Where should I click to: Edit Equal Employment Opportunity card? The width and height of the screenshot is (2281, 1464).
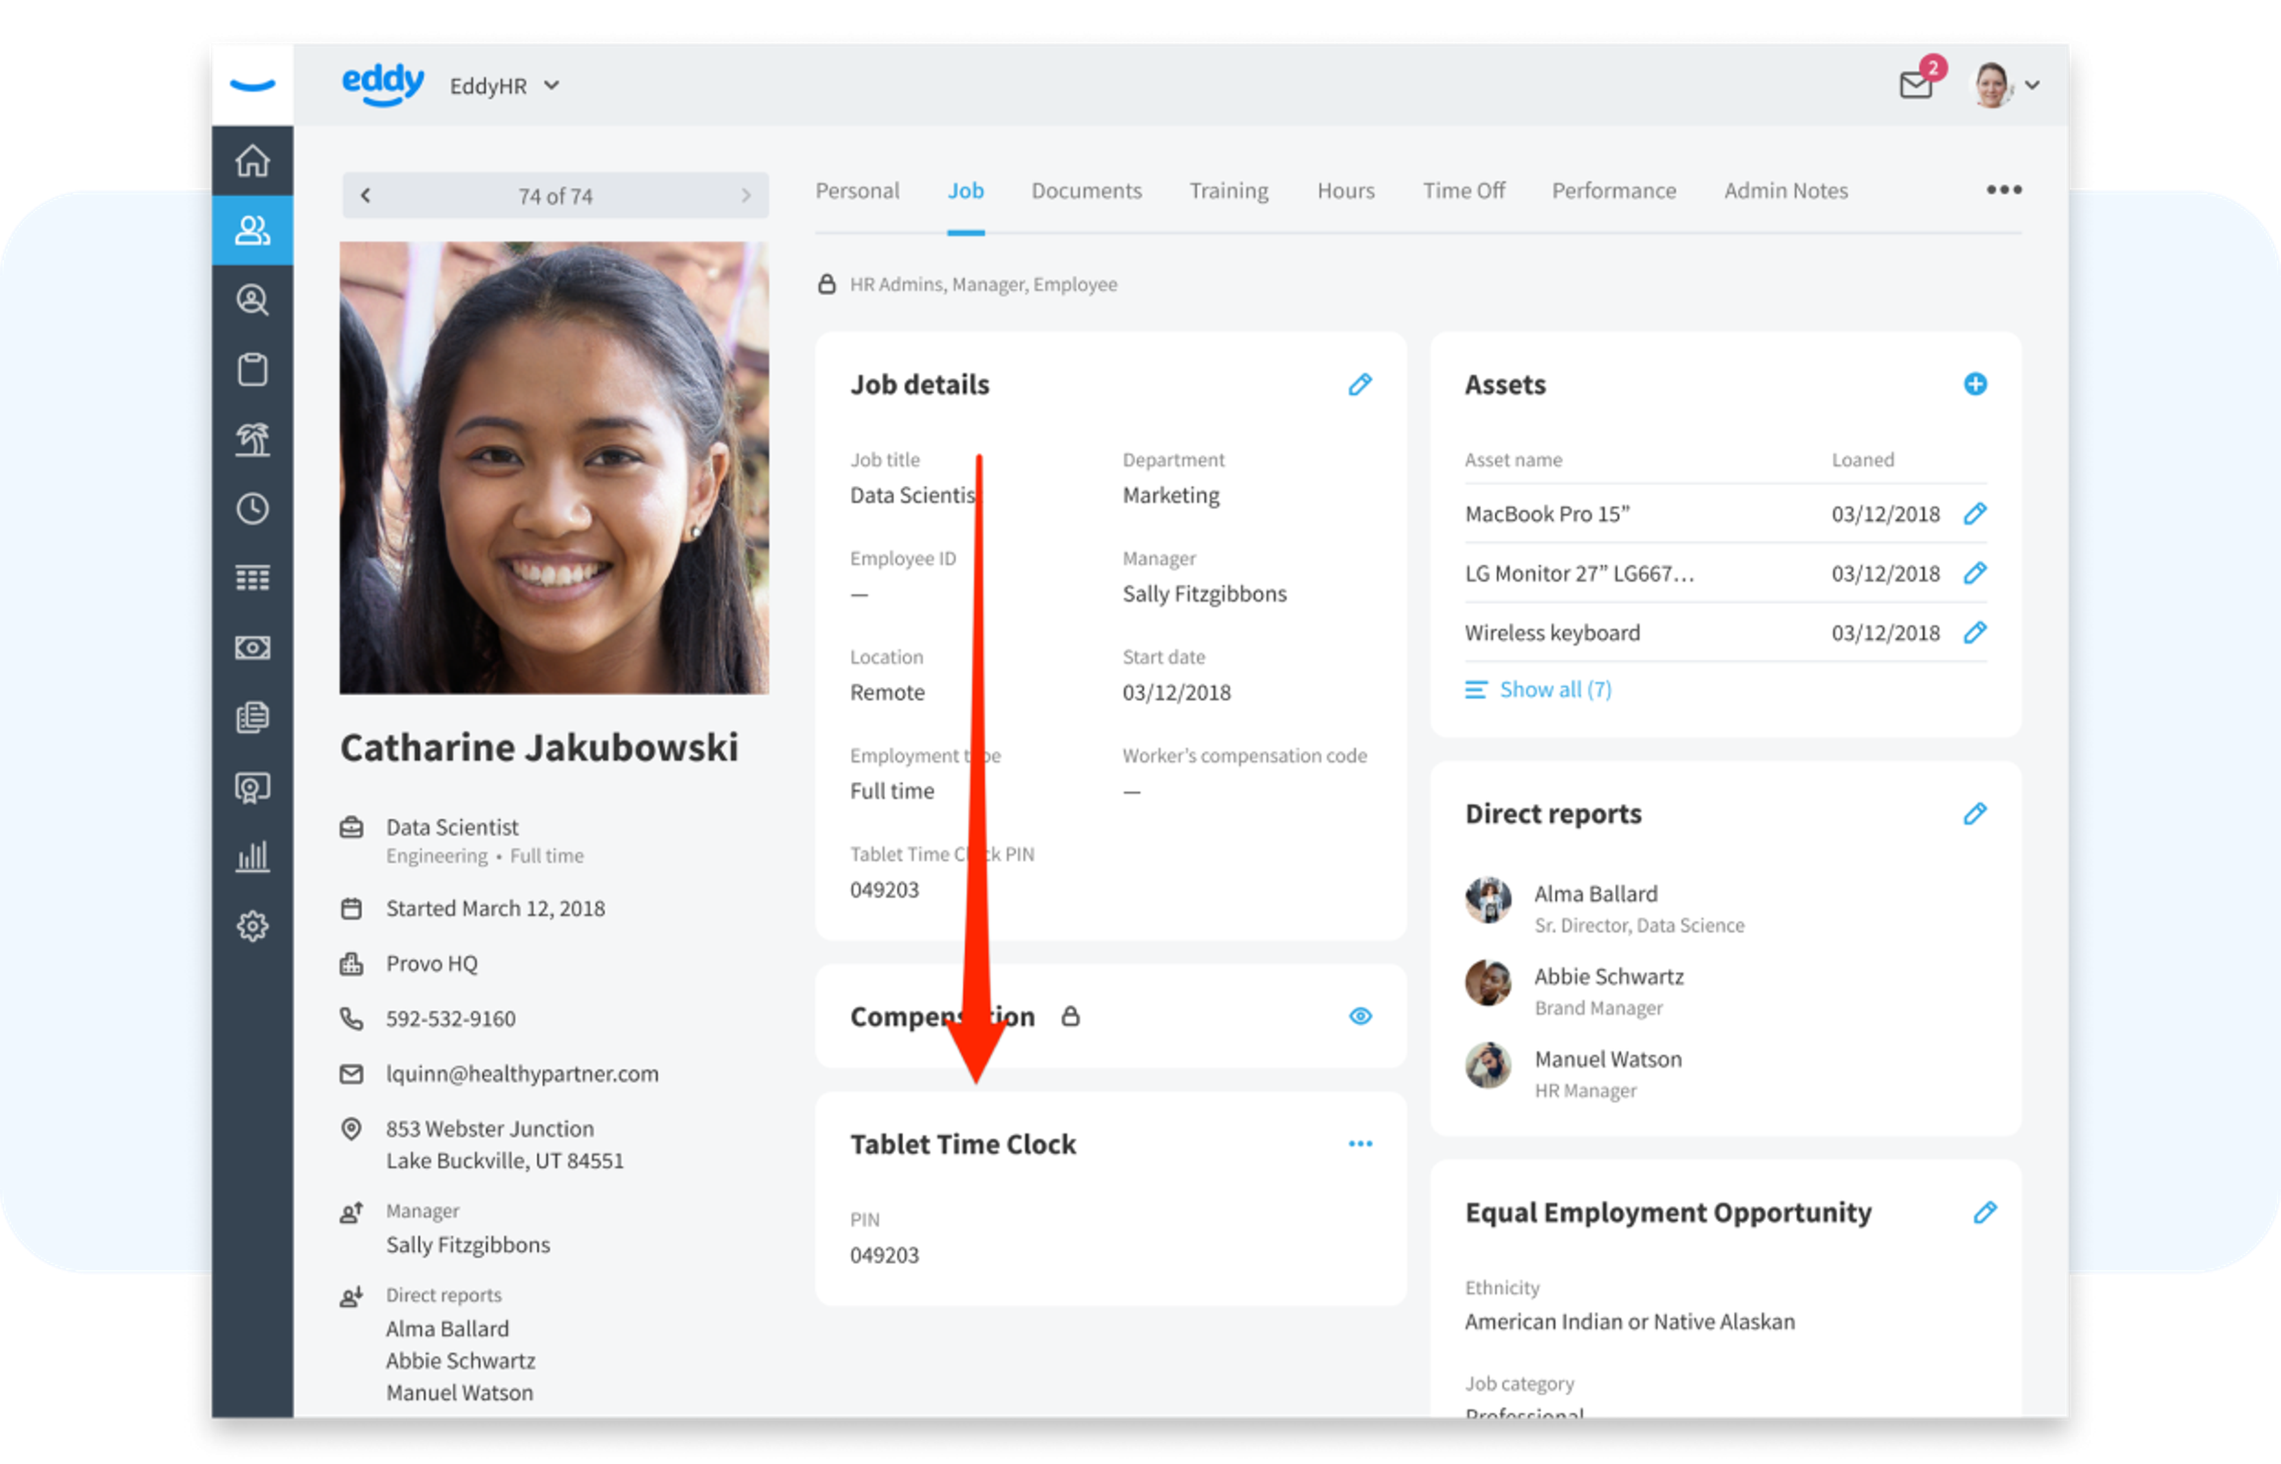pos(1985,1212)
